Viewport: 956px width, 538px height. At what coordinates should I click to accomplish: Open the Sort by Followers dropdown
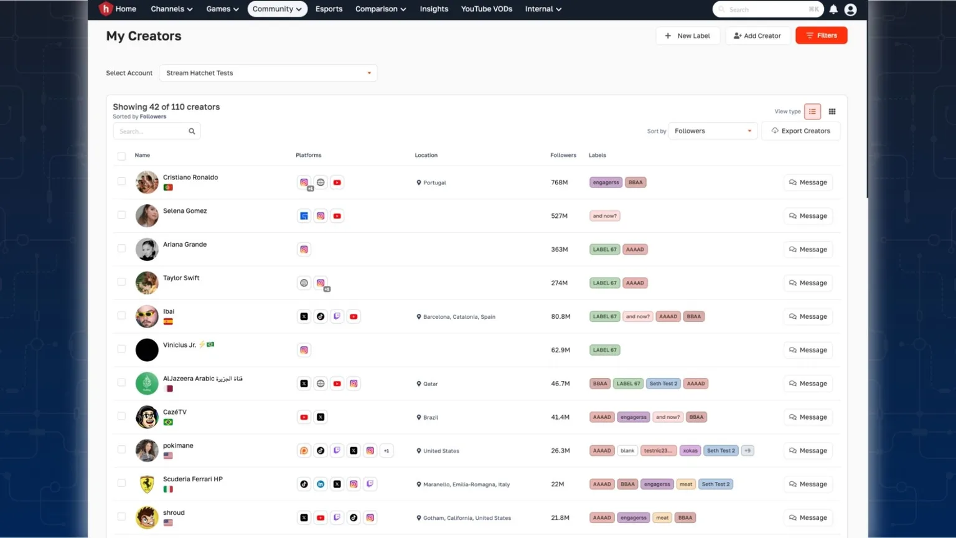point(713,131)
